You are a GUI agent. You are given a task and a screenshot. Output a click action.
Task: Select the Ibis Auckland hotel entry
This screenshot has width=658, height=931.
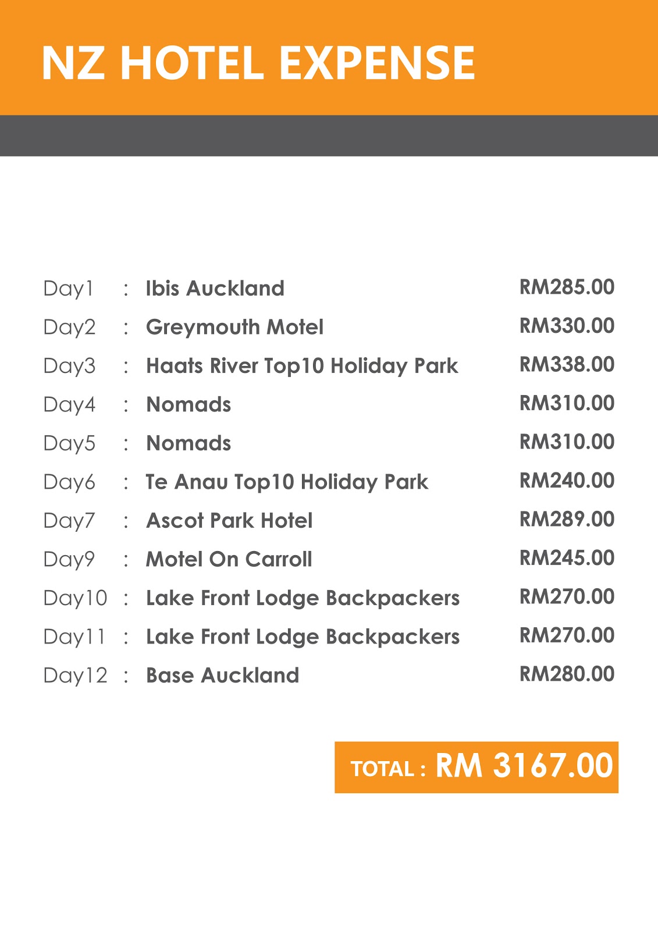point(215,288)
